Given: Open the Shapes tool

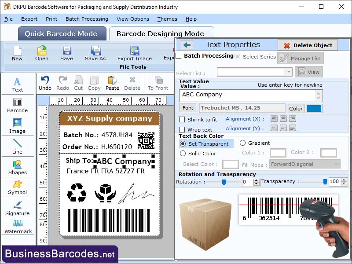Looking at the screenshot, I should [x=18, y=169].
